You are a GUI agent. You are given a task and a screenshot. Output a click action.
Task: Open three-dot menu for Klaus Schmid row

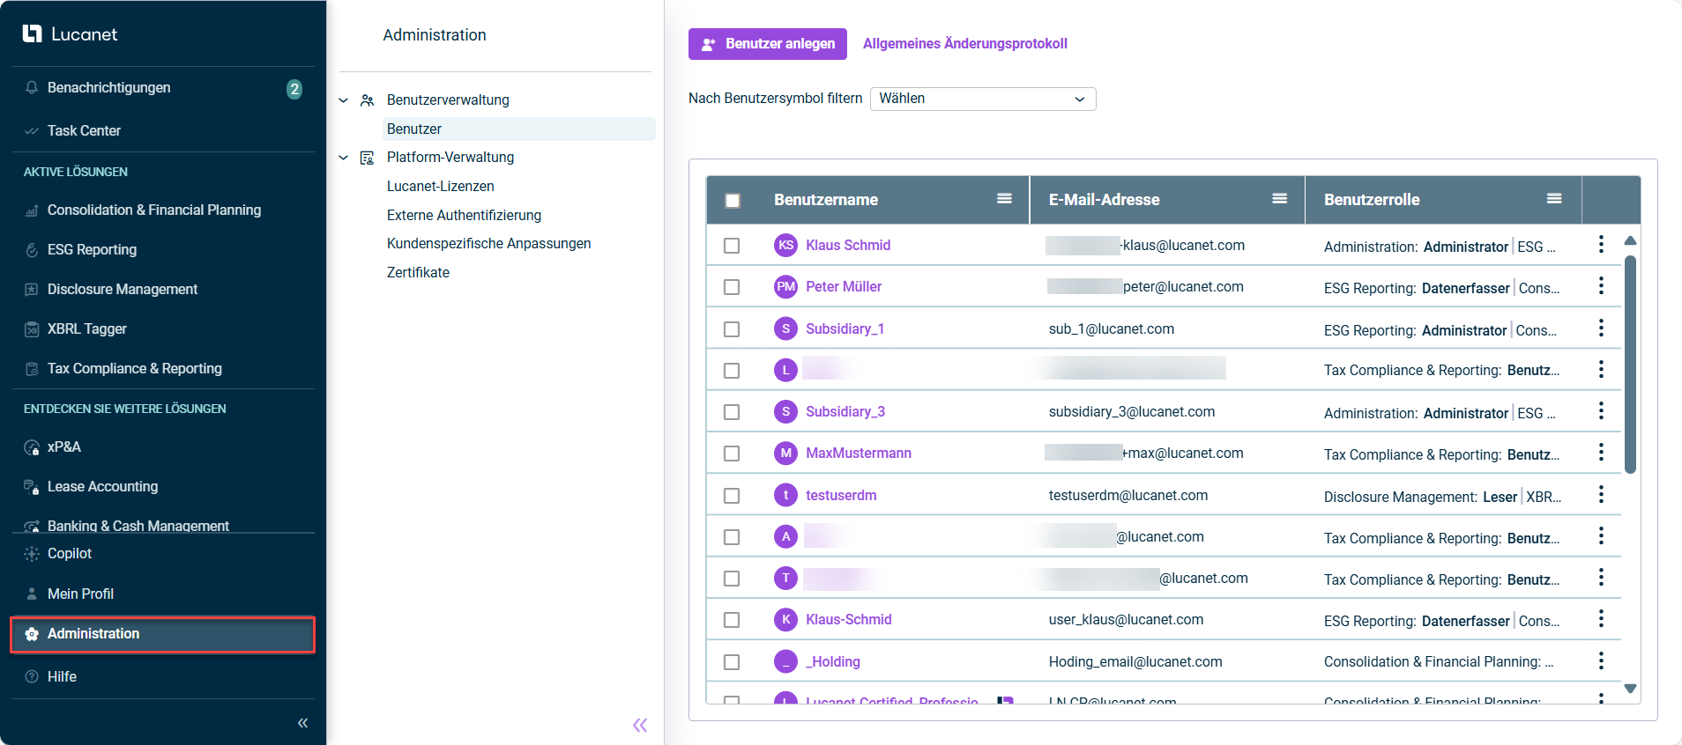[x=1601, y=245]
